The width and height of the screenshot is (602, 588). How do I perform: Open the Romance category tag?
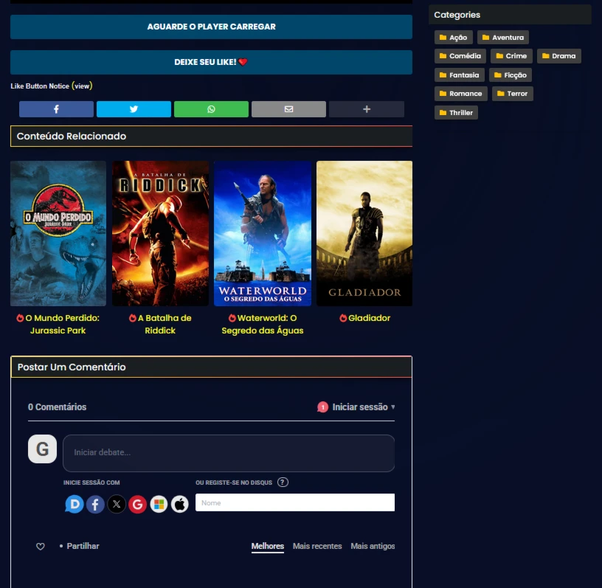460,93
